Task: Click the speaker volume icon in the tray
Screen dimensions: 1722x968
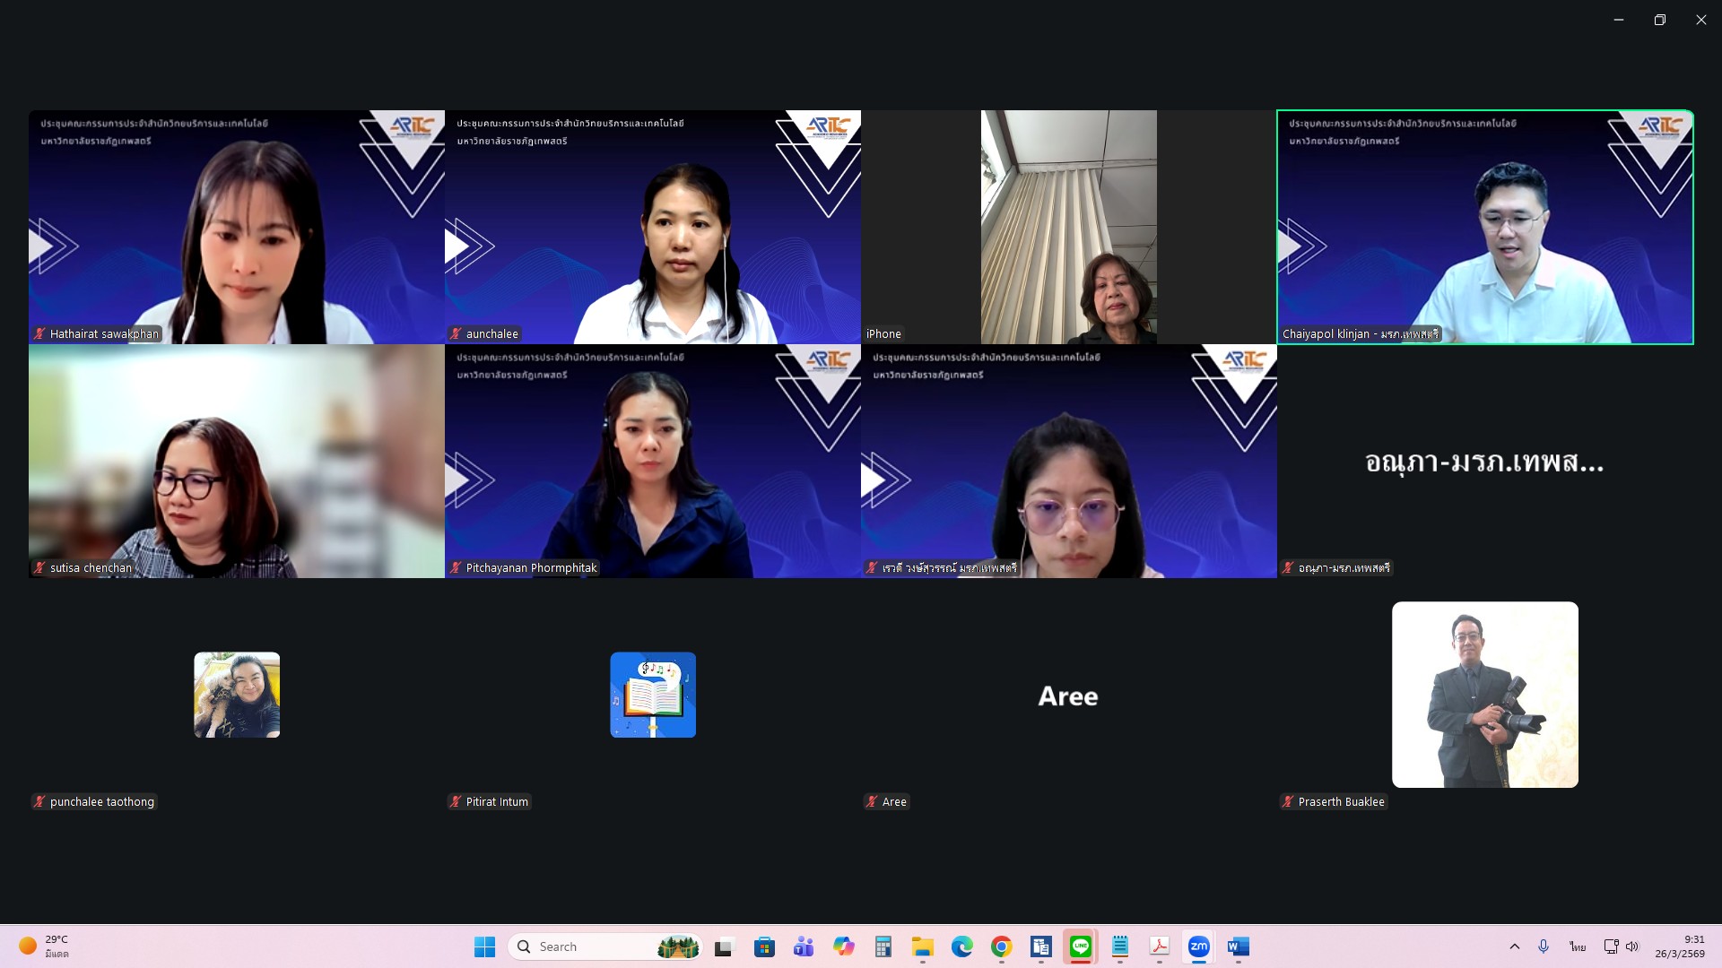Action: 1632,946
